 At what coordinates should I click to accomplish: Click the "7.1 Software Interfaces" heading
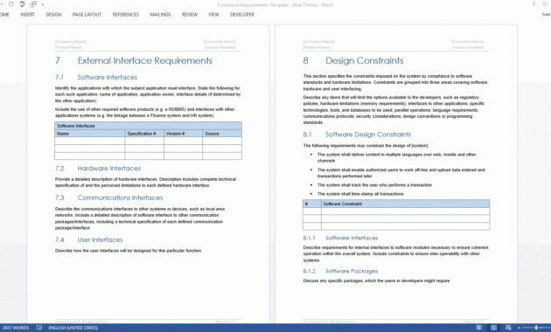[96, 77]
